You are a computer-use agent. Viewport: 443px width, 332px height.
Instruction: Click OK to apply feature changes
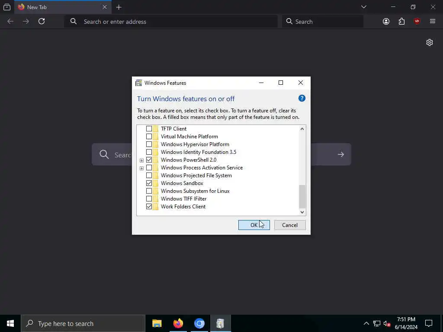pyautogui.click(x=254, y=225)
